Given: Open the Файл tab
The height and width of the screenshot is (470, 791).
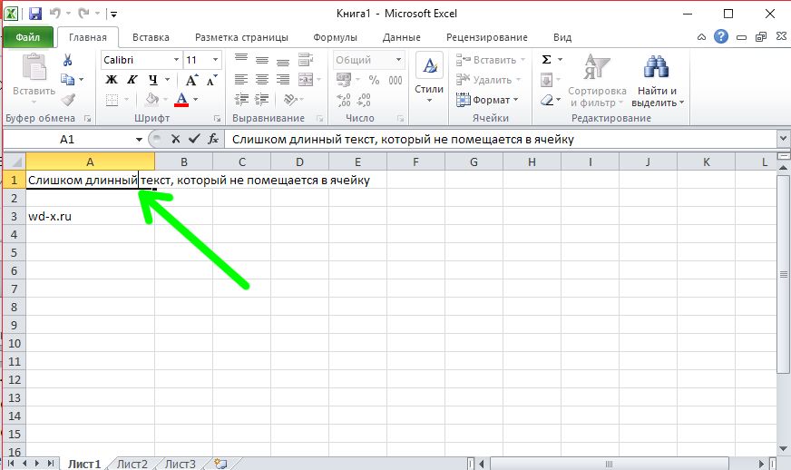Looking at the screenshot, I should [x=28, y=37].
